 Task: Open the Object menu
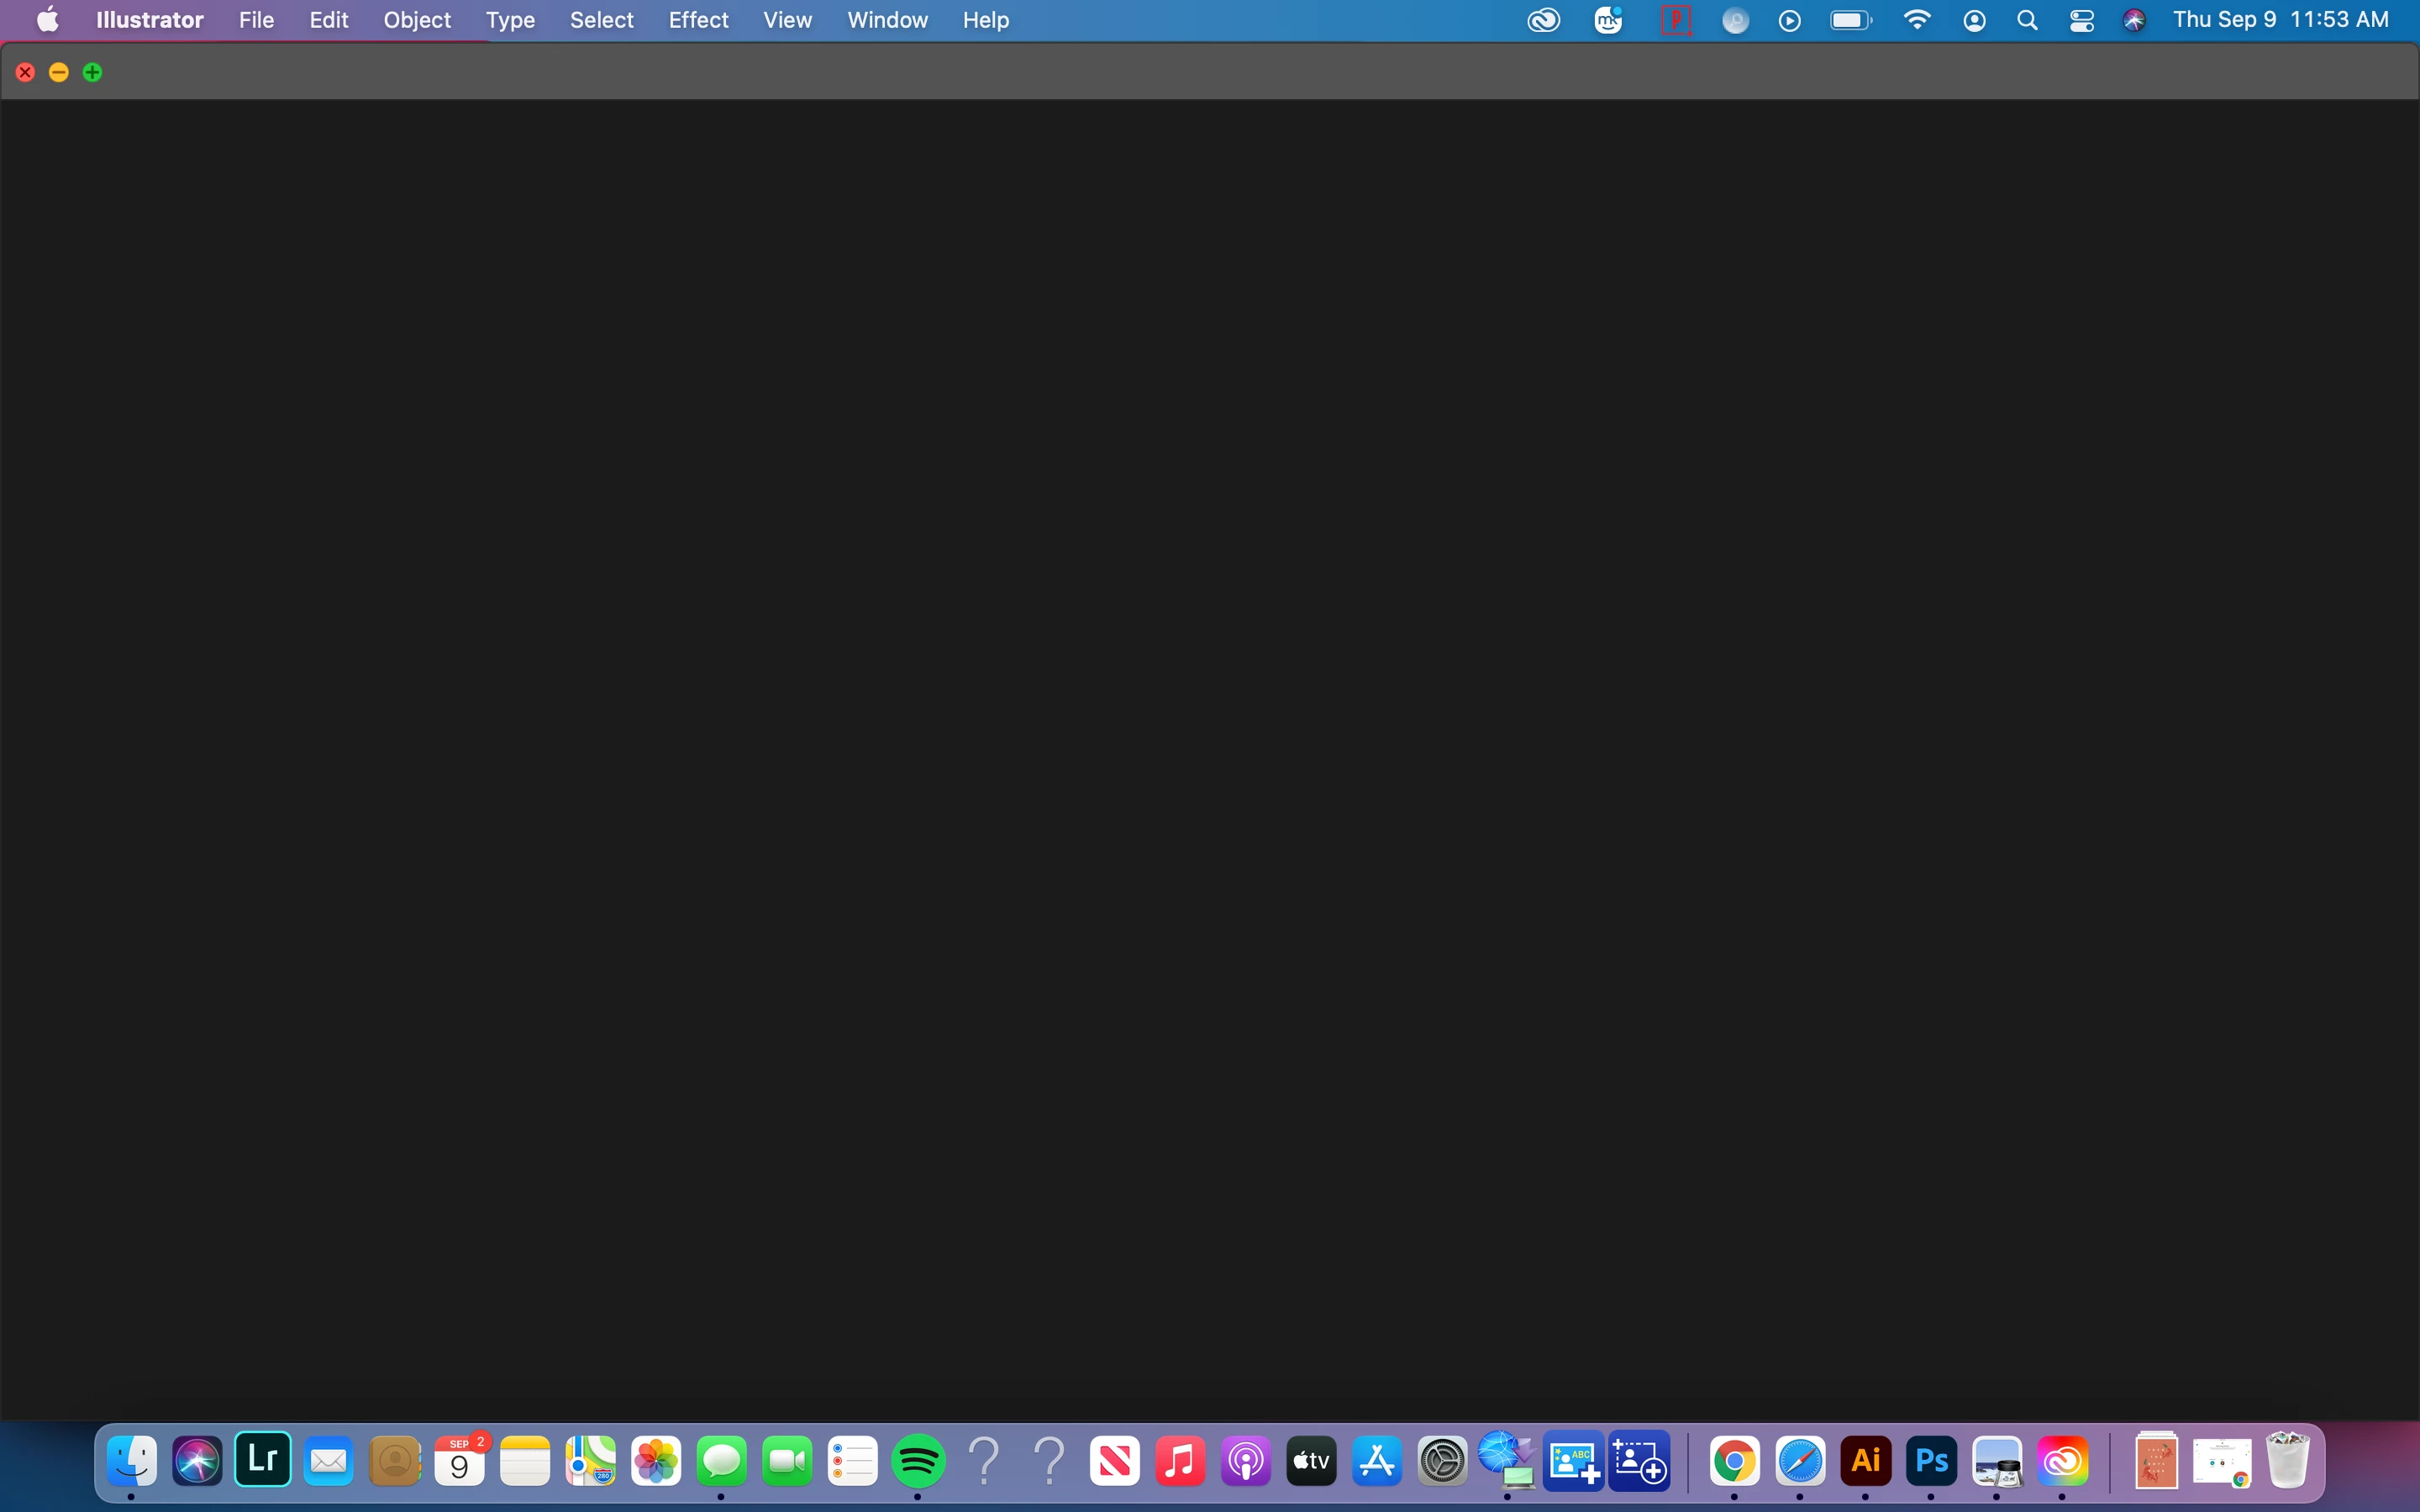[417, 20]
